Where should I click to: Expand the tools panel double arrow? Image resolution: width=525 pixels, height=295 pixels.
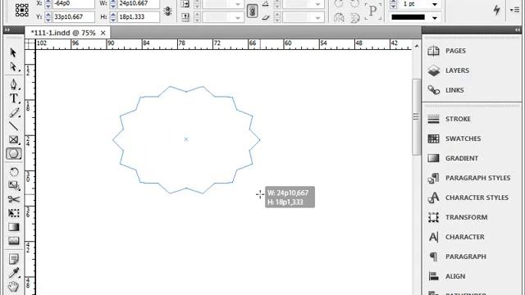7,30
